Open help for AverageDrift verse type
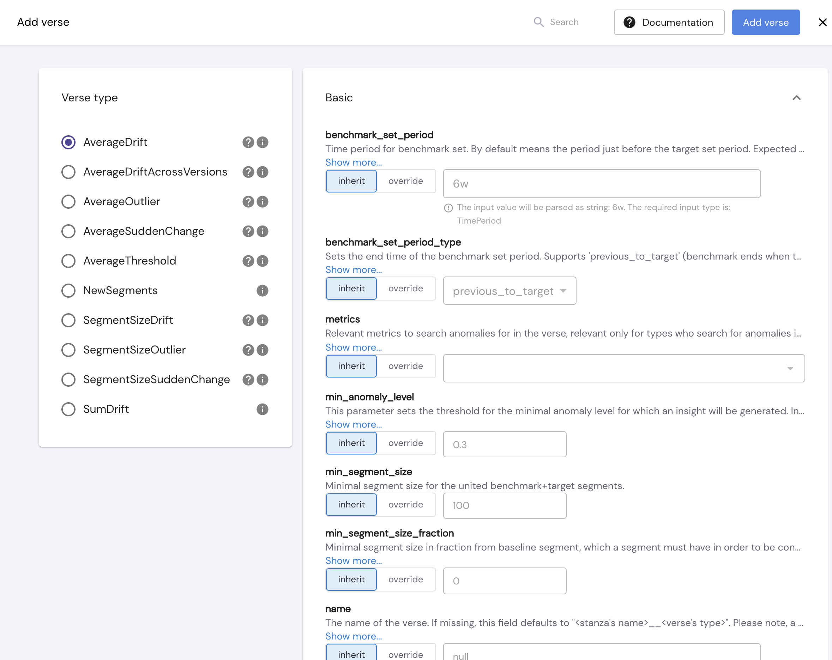This screenshot has width=832, height=660. tap(248, 142)
